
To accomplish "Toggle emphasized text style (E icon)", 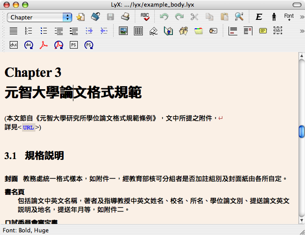I will [x=259, y=17].
